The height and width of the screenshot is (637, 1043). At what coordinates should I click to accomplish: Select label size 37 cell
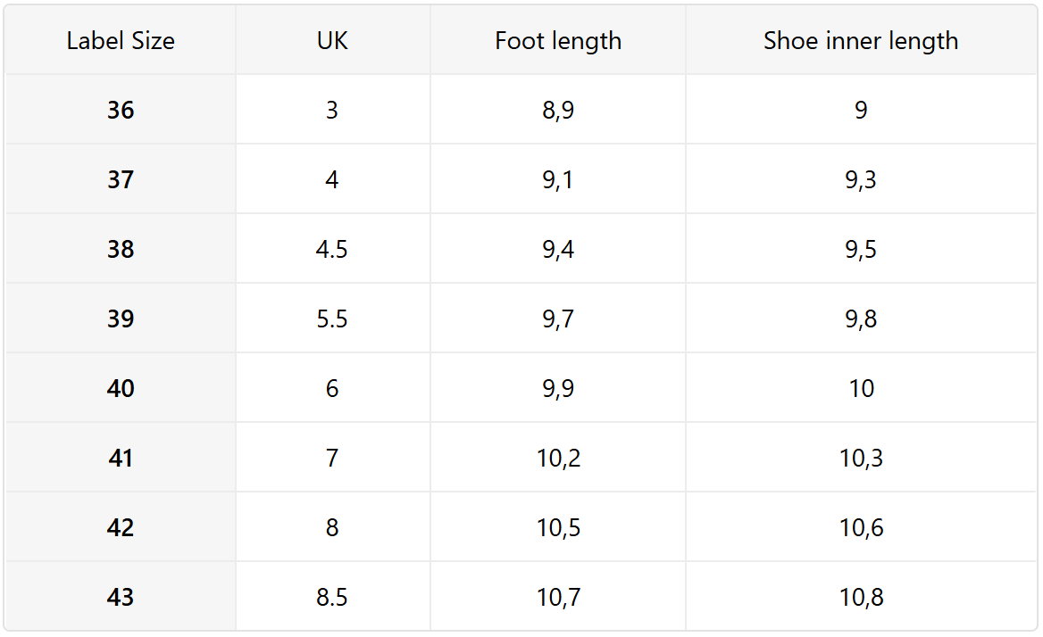click(121, 180)
